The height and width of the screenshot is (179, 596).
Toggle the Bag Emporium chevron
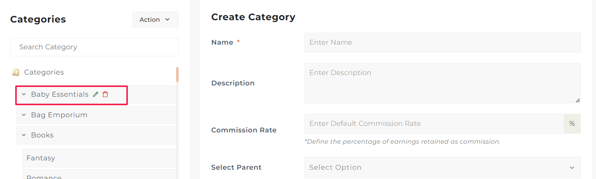pos(24,115)
